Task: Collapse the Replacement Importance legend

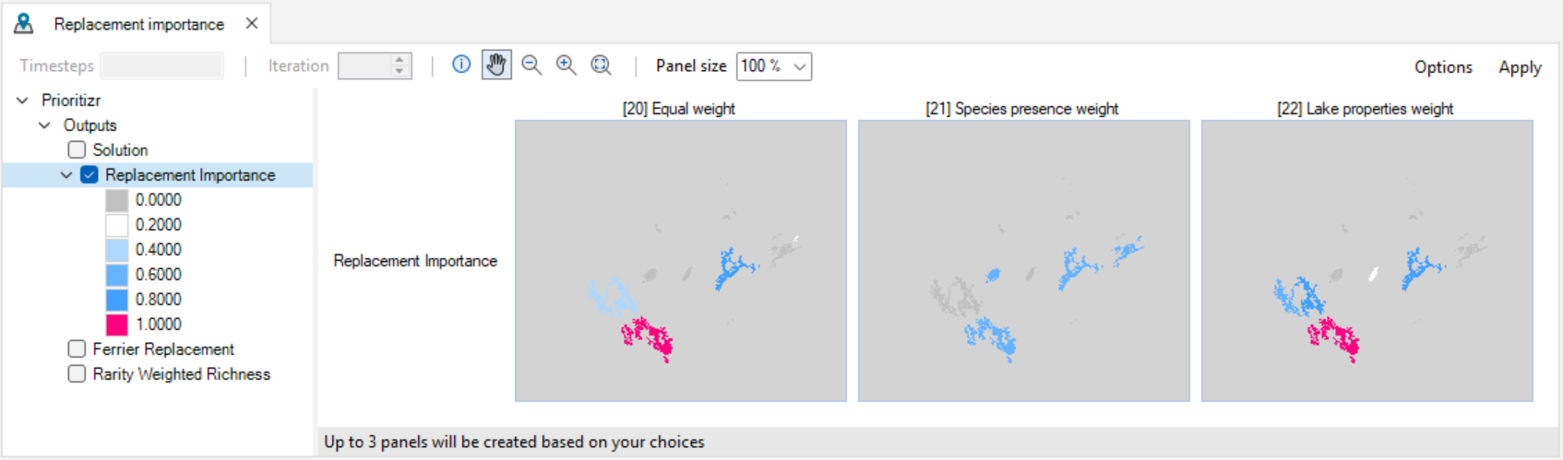Action: pyautogui.click(x=66, y=174)
